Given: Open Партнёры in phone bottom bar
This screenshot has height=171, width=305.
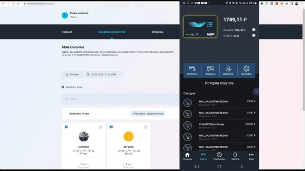Looking at the screenshot, I should (219, 156).
